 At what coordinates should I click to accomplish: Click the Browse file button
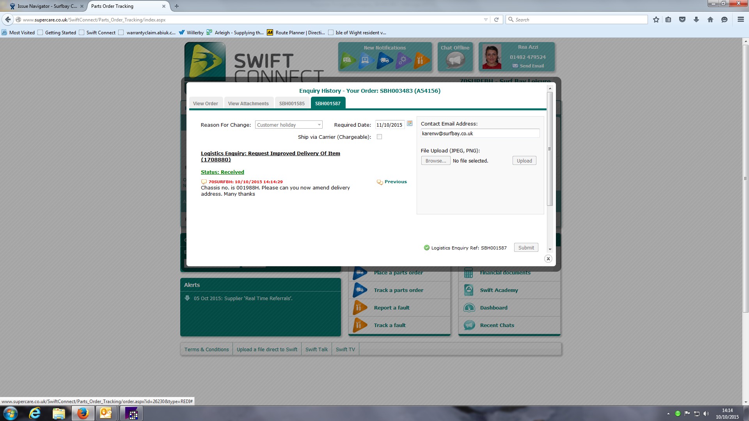[435, 161]
